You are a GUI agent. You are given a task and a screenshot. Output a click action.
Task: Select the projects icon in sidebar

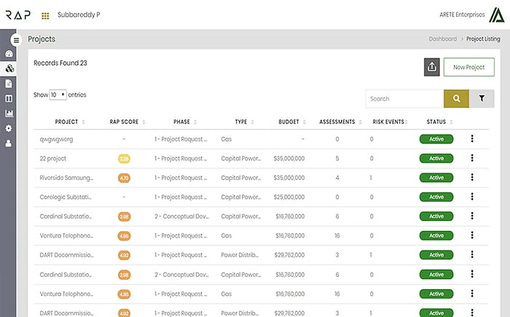coord(10,68)
